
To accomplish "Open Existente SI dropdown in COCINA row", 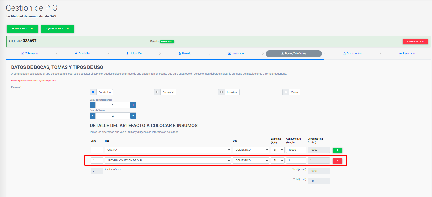I will (278, 150).
